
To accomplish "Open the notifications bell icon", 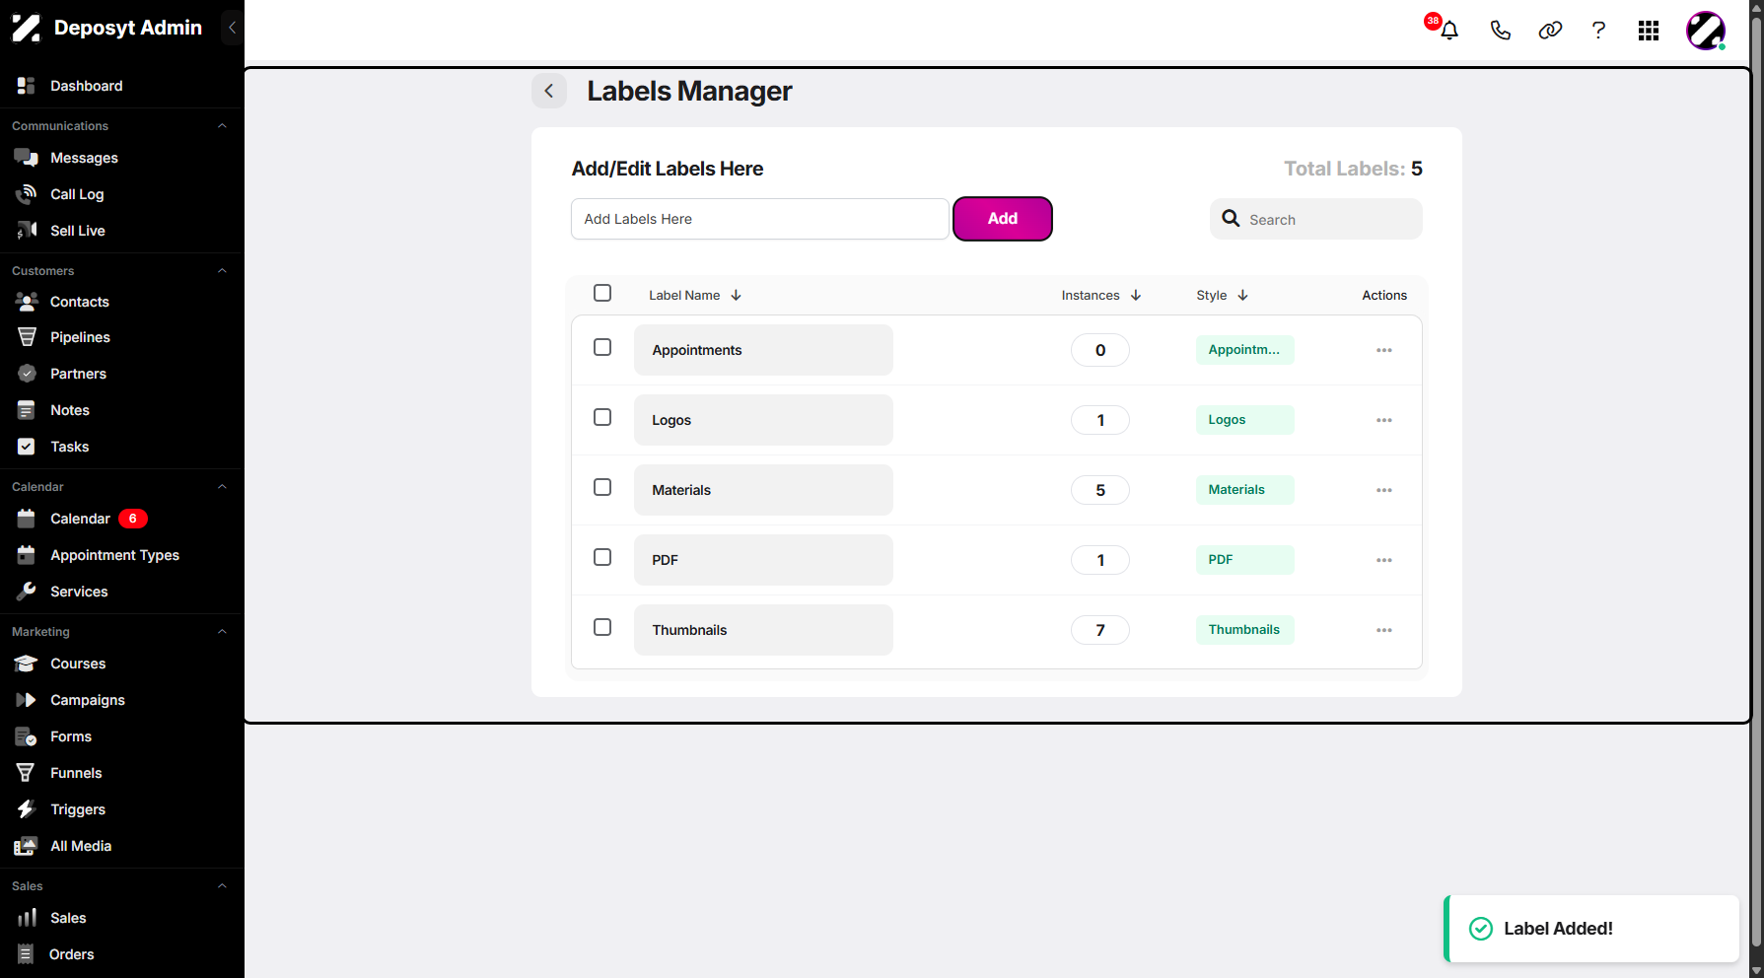I will (x=1448, y=31).
